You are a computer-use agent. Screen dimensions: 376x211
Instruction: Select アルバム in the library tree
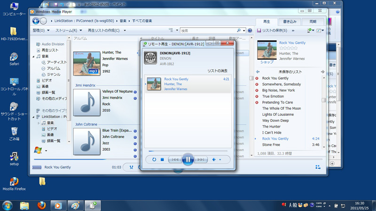coord(54,68)
